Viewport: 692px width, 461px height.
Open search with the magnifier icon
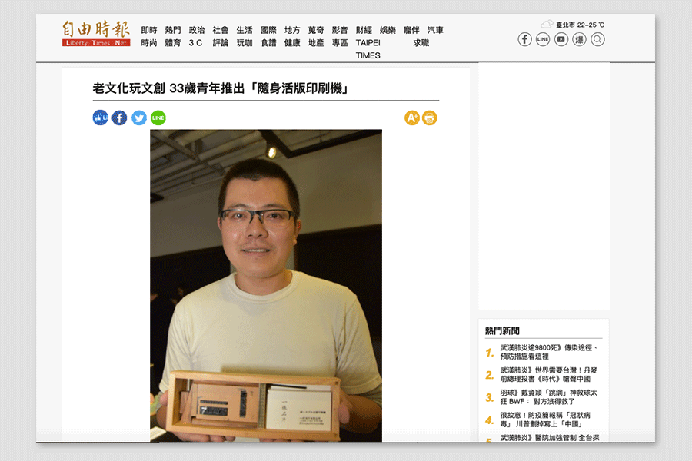pyautogui.click(x=597, y=39)
